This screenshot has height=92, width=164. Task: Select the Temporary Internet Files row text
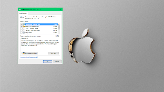[x=32, y=27]
